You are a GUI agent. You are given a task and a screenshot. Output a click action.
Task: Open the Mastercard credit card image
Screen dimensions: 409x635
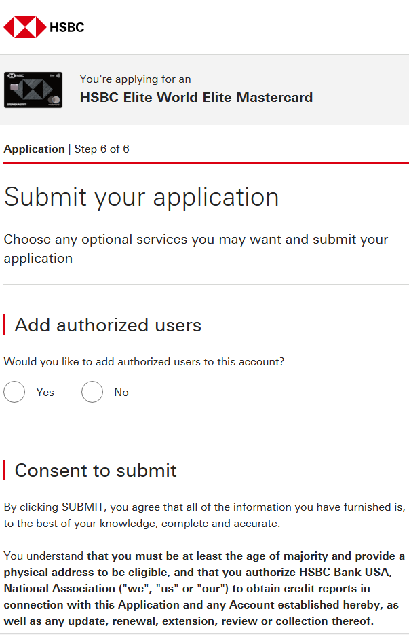(33, 90)
